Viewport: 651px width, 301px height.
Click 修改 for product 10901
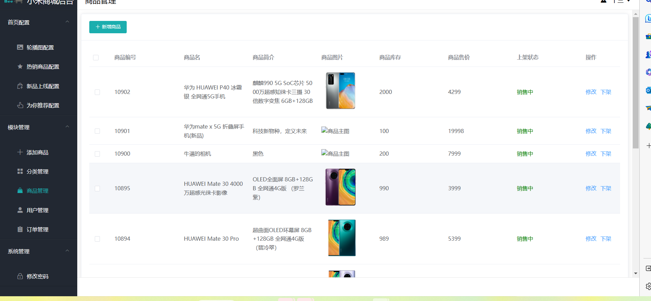[591, 131]
